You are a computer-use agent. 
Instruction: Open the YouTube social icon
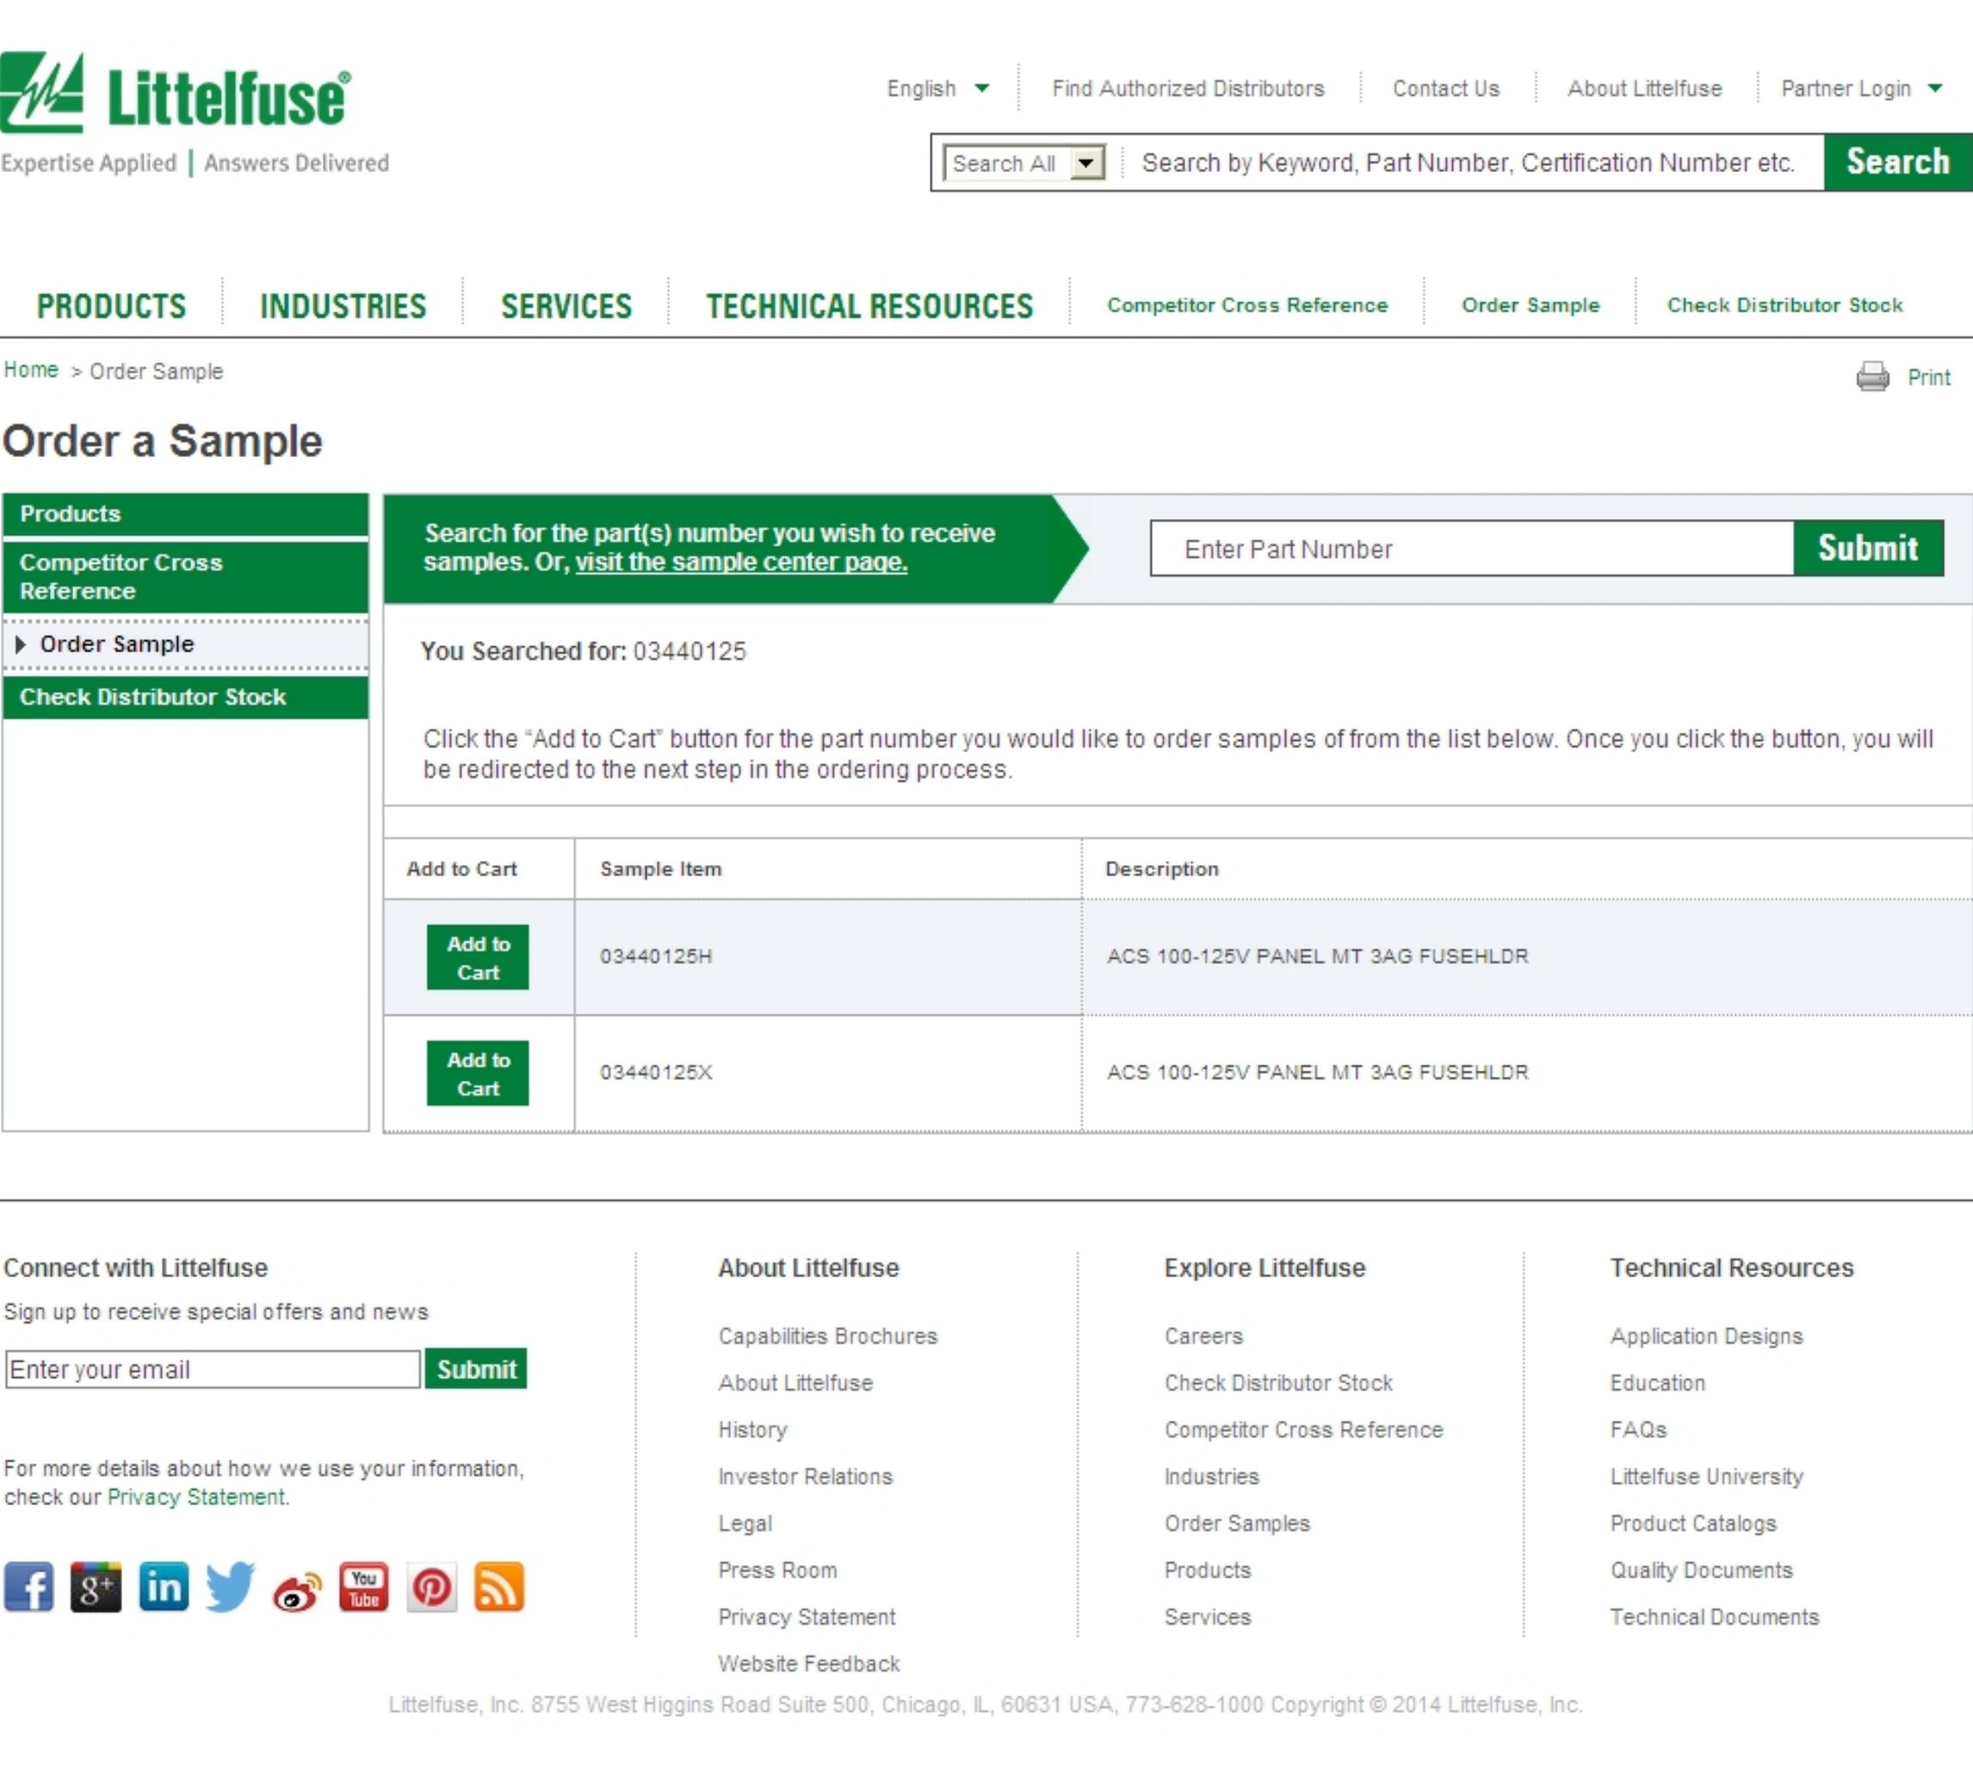(364, 1586)
